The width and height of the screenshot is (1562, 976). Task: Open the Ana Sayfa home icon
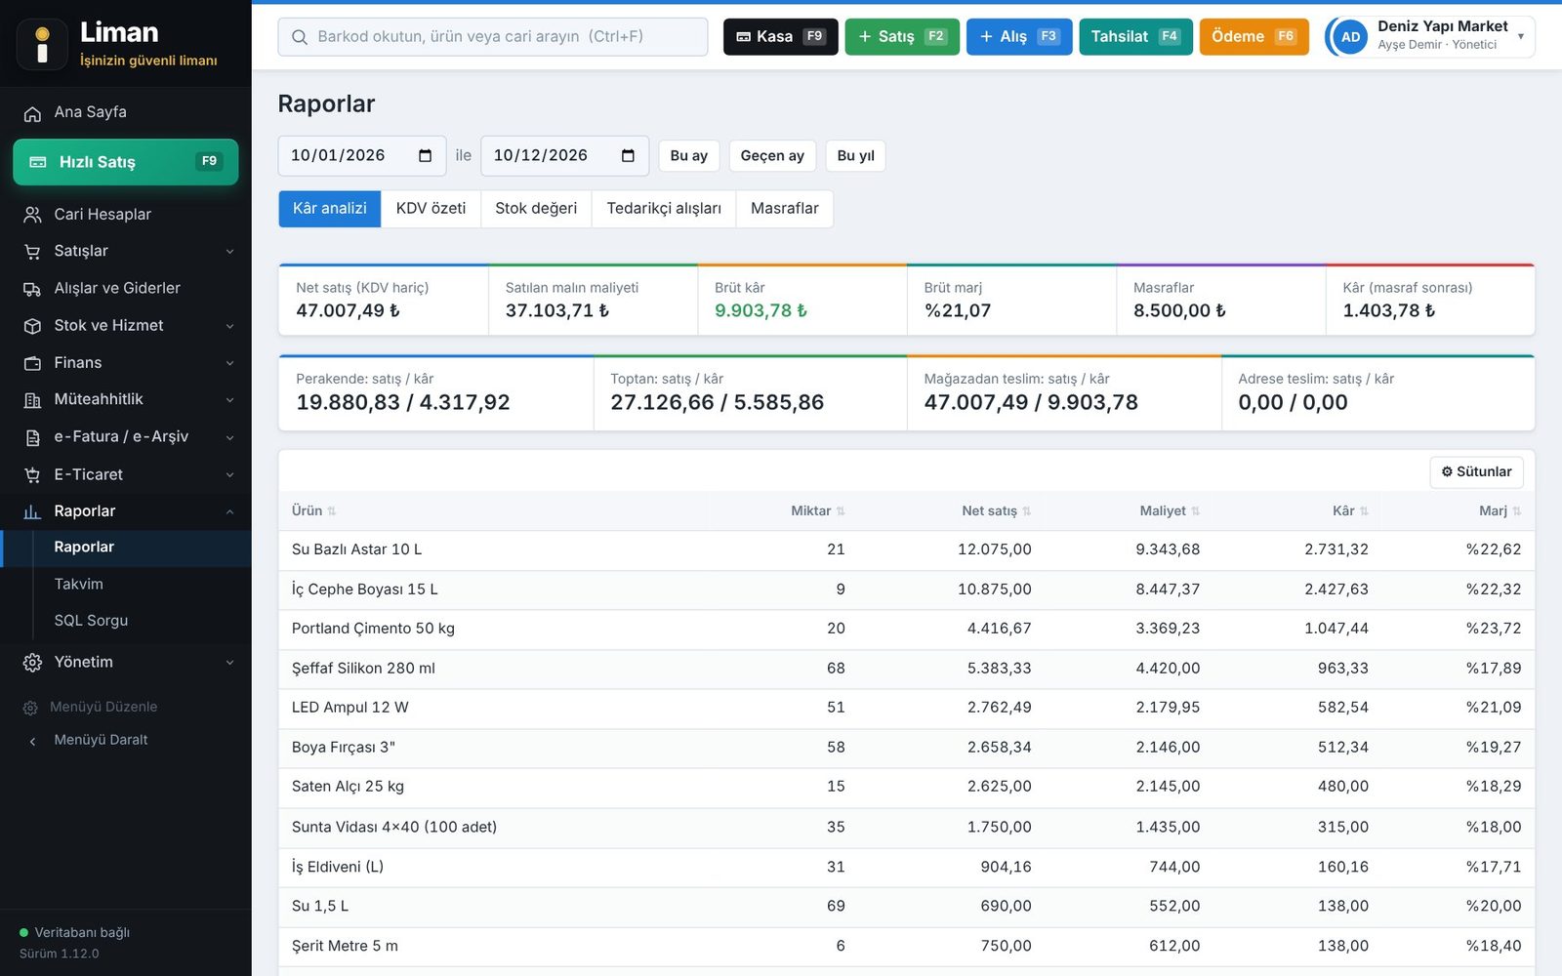32,113
